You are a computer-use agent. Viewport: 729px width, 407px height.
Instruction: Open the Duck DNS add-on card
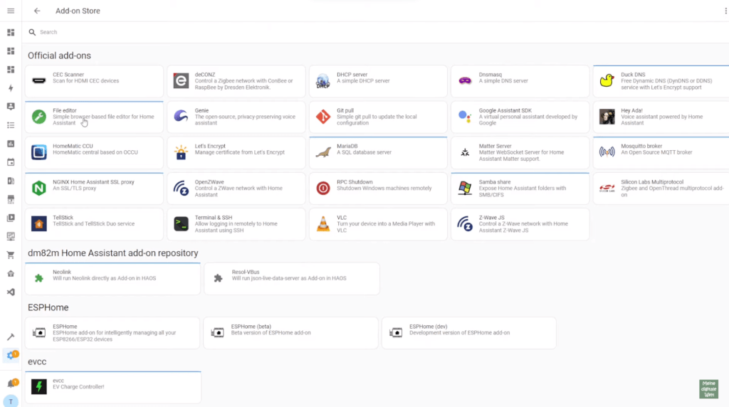coord(661,81)
